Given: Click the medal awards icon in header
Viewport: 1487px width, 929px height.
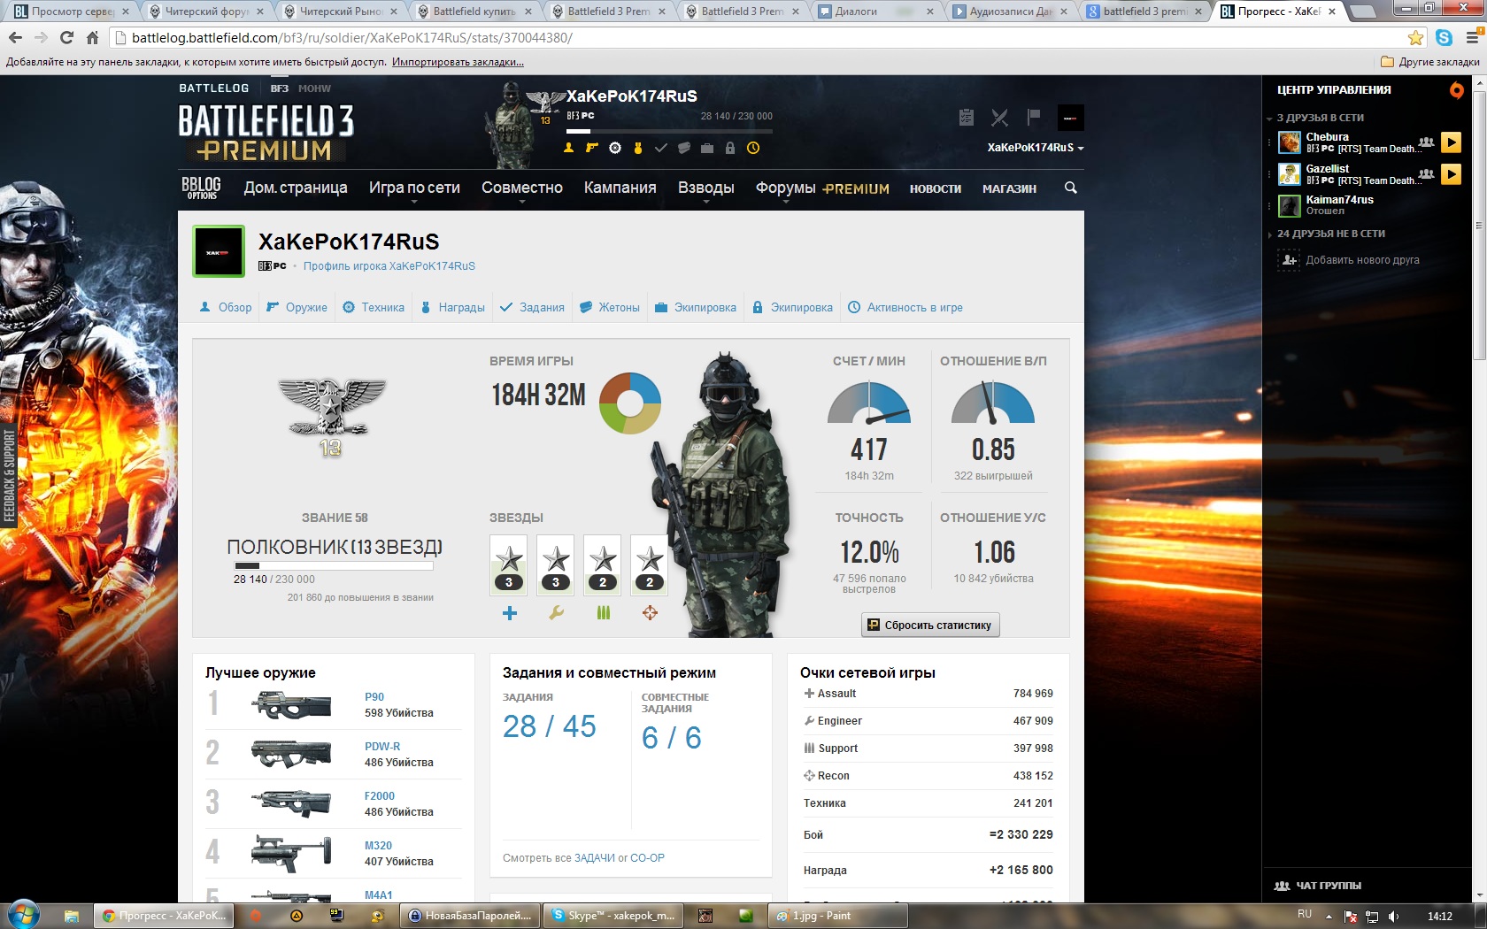Looking at the screenshot, I should pos(637,148).
